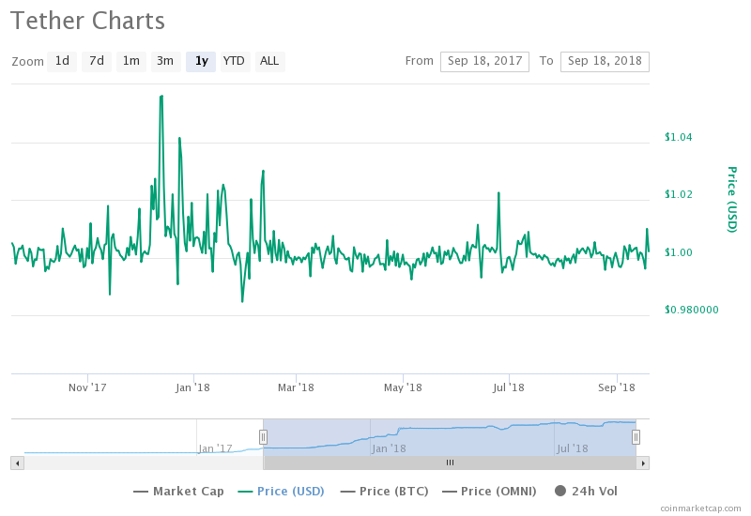This screenshot has width=751, height=516.
Task: Click the navigator scroll right arrow
Action: 643,463
